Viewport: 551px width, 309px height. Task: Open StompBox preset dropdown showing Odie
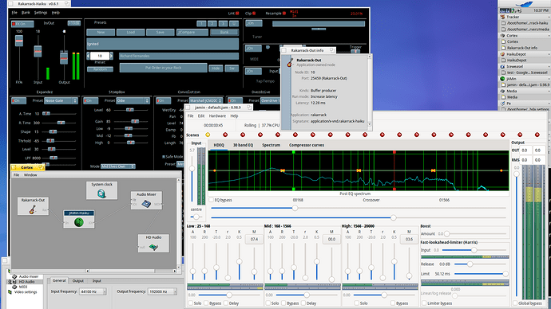(133, 100)
